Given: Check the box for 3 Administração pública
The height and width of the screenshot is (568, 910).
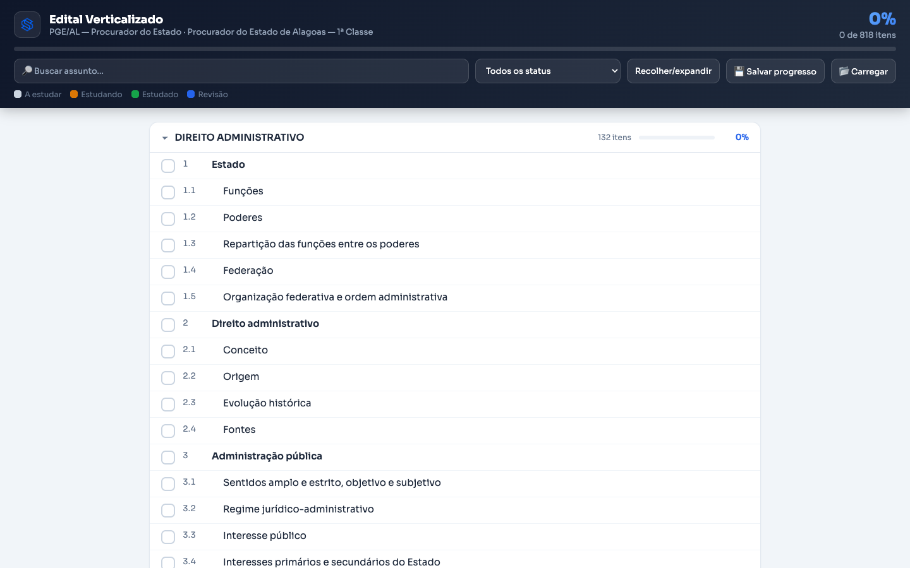Looking at the screenshot, I should coord(168,458).
